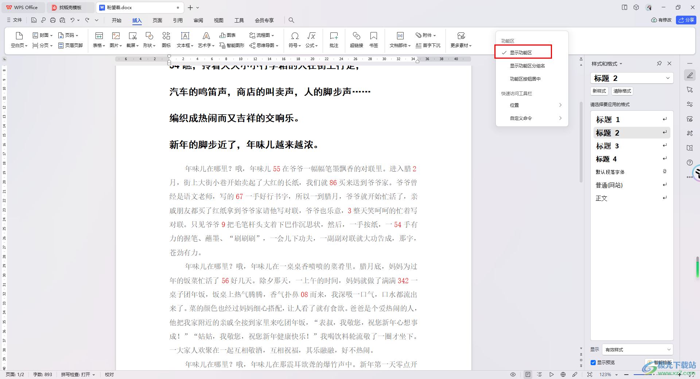The image size is (700, 379).
Task: Apply the 正文 style from list
Action: (x=632, y=198)
